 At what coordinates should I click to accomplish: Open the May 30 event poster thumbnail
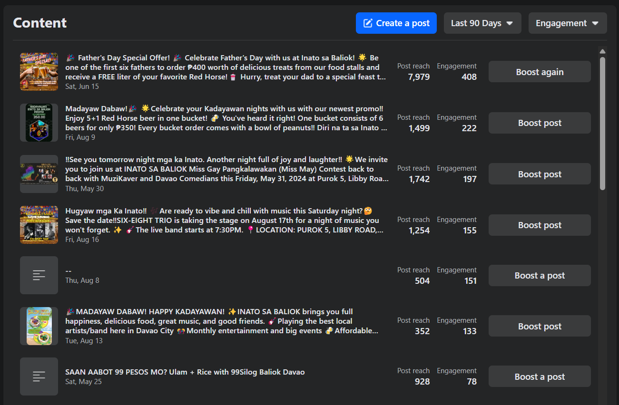point(39,174)
